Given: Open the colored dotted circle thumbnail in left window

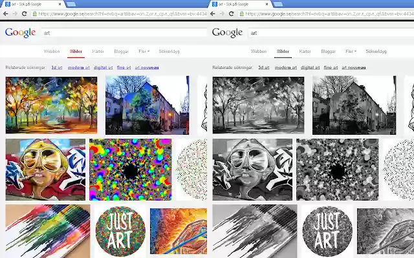Looking at the screenshot, I should 192,170.
